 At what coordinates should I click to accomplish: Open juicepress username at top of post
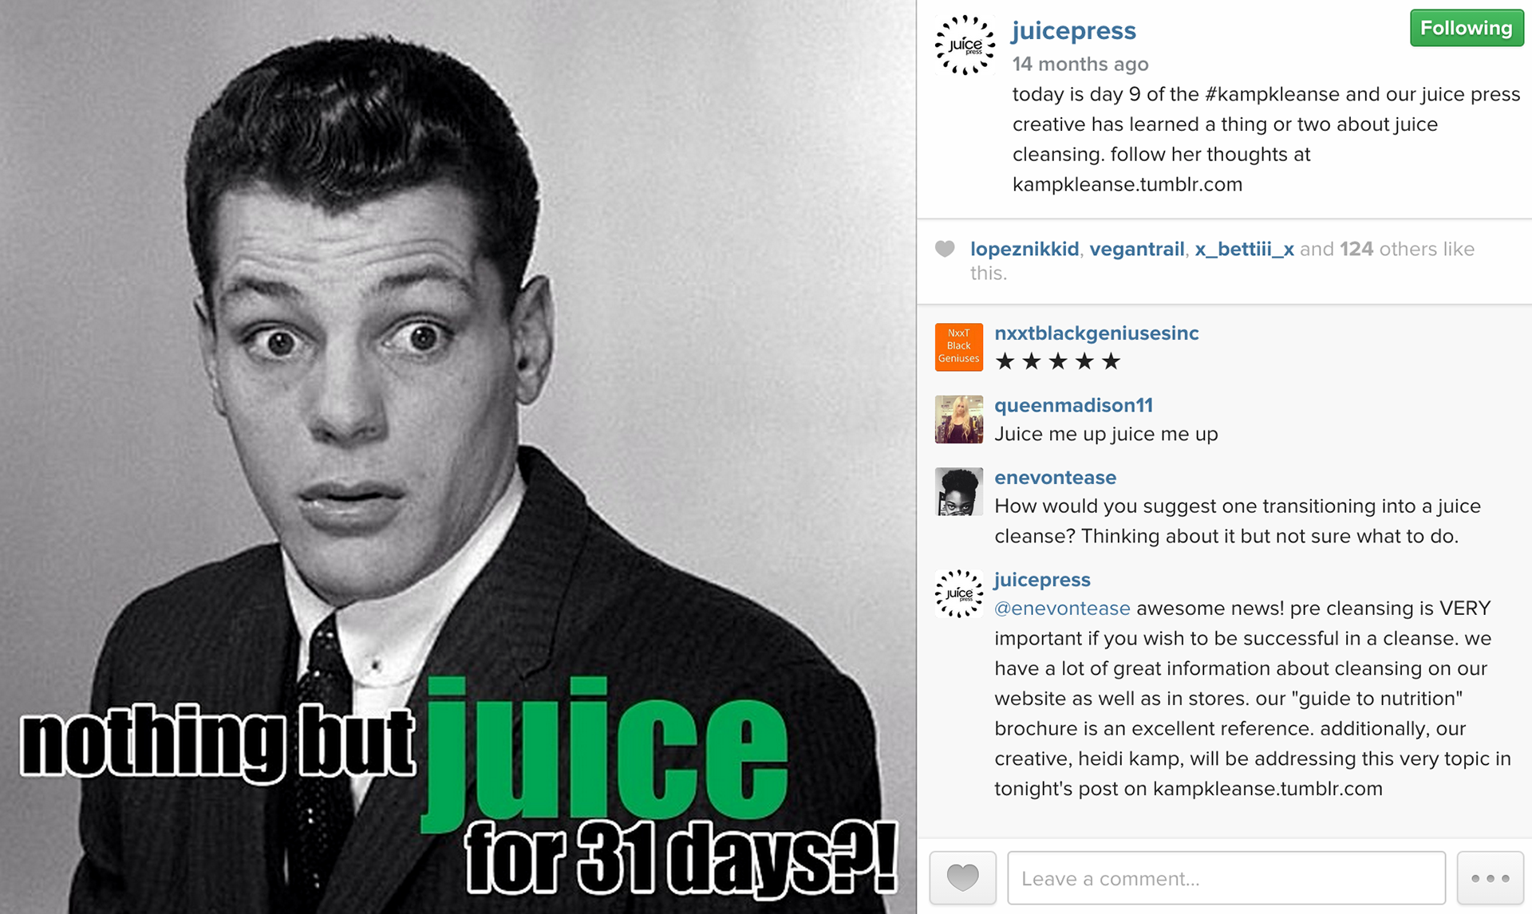tap(1073, 30)
